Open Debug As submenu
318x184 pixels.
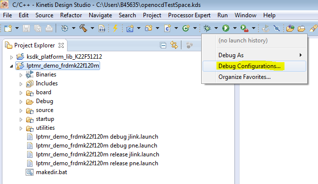[254, 55]
